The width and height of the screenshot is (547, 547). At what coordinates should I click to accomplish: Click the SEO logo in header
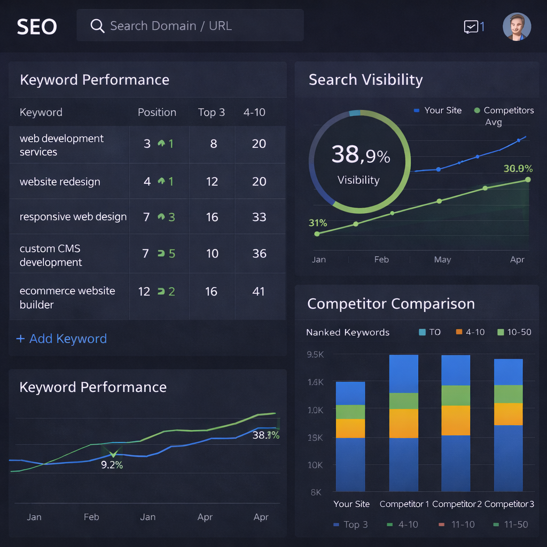tap(36, 27)
